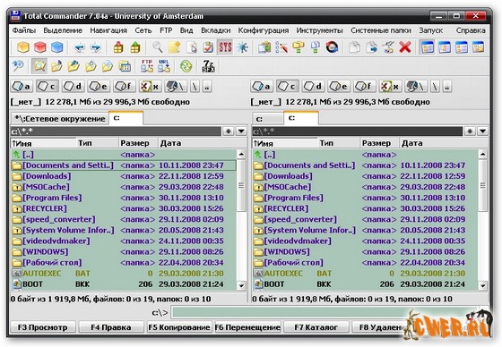Image resolution: width=502 pixels, height=347 pixels.
Task: Click the yellow cube pack icon
Action: coord(23,47)
